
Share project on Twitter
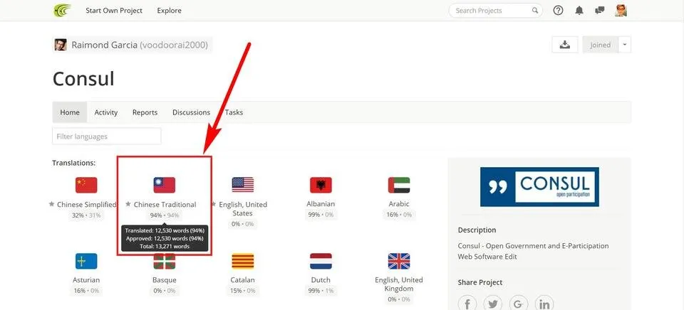pyautogui.click(x=493, y=303)
